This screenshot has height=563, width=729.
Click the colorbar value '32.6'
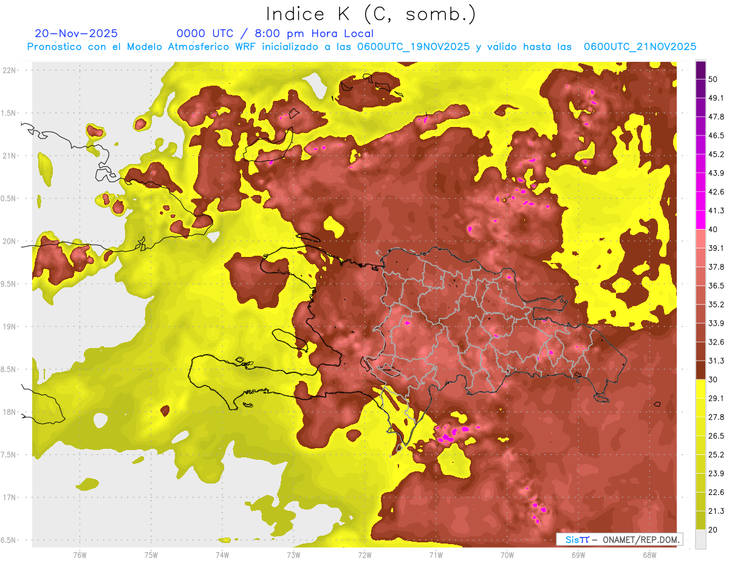[716, 342]
